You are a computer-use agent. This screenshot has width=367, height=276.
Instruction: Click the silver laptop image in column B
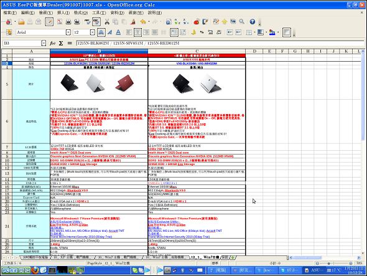pos(95,83)
